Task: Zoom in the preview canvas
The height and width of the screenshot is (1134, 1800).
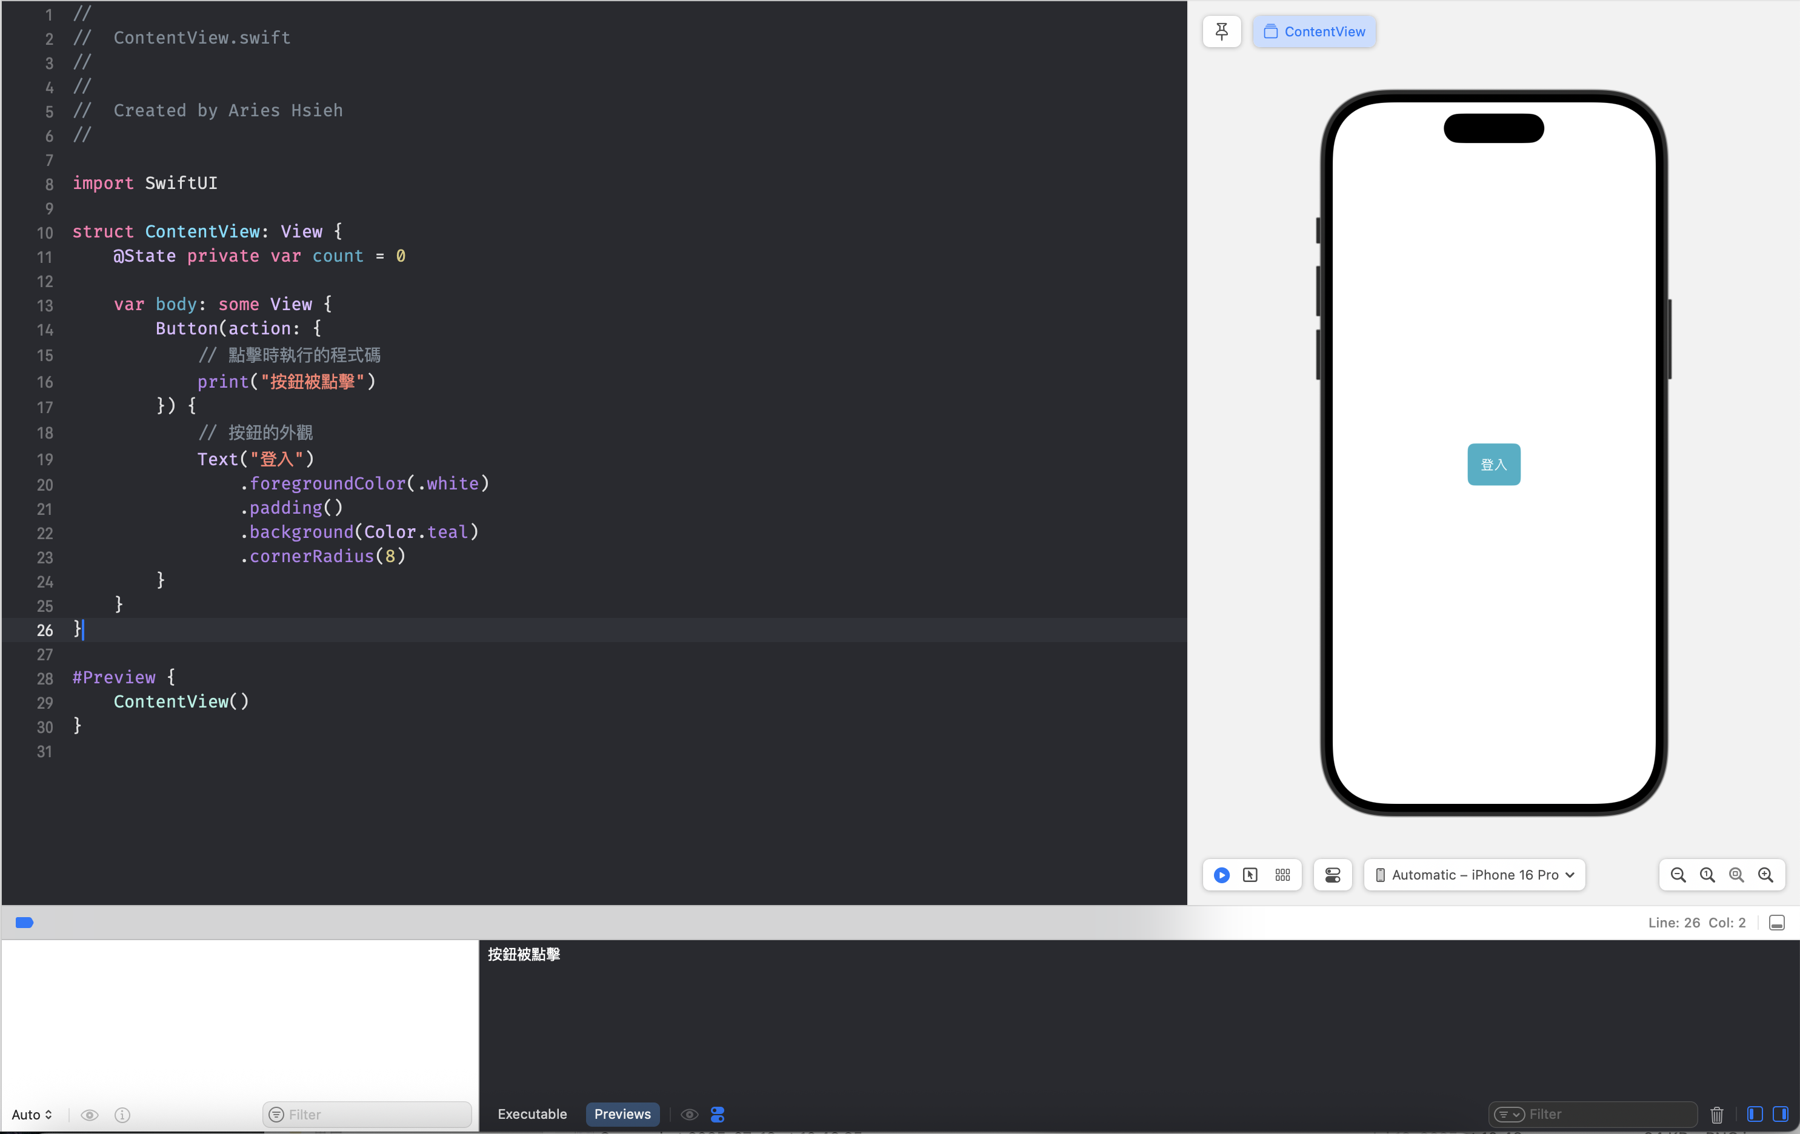Action: 1765,875
